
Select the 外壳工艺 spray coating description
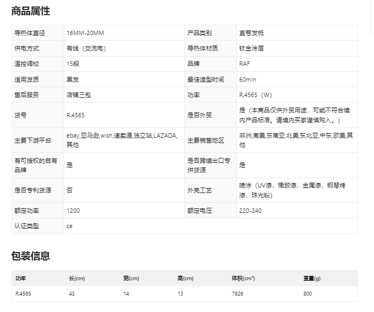coord(296,190)
